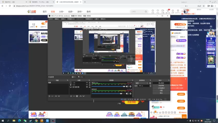Go to Douyu 首页 homepage nav

click(x=45, y=11)
